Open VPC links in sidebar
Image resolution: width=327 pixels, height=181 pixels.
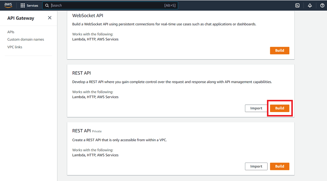15,47
